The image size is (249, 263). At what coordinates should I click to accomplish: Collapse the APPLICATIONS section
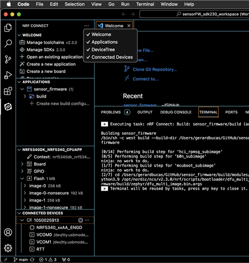[19, 82]
